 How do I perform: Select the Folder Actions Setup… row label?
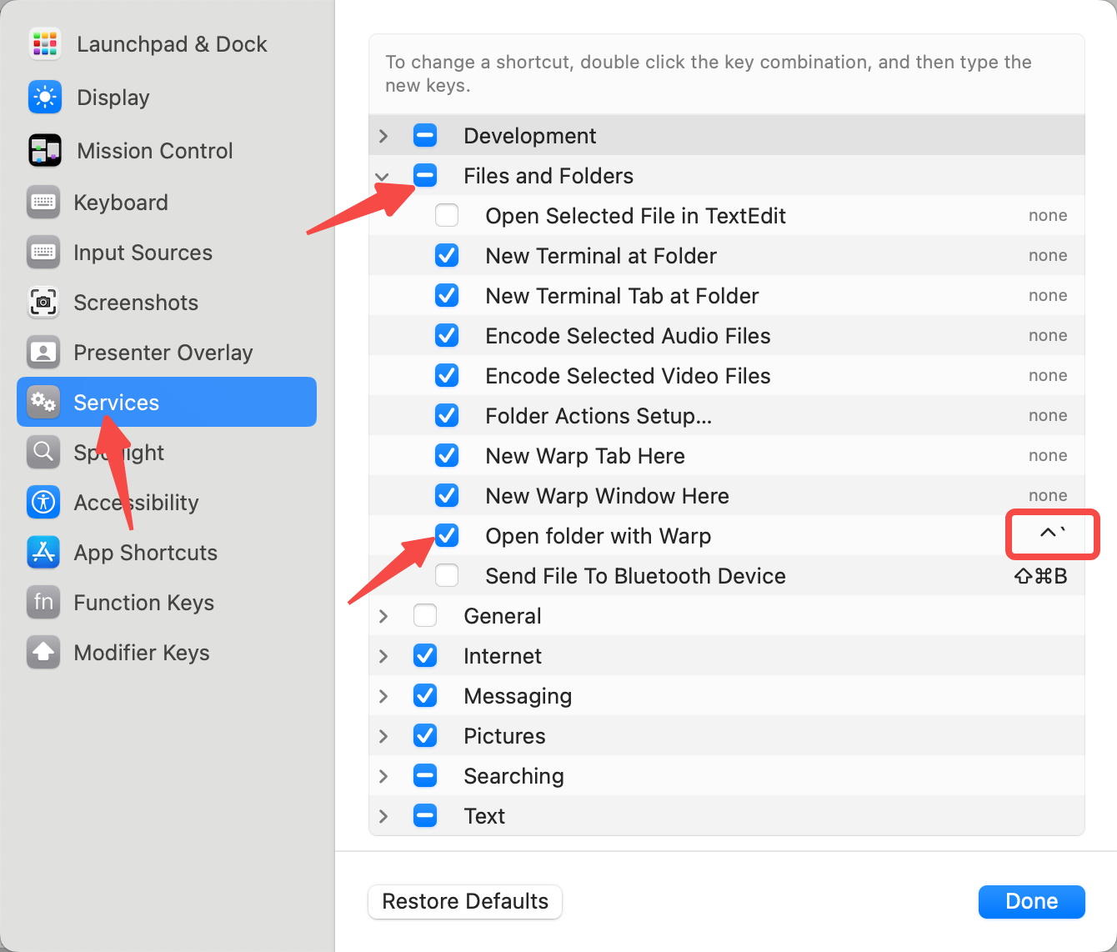(599, 416)
